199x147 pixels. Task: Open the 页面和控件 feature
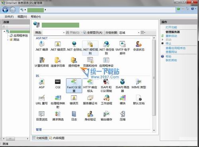click(90, 62)
